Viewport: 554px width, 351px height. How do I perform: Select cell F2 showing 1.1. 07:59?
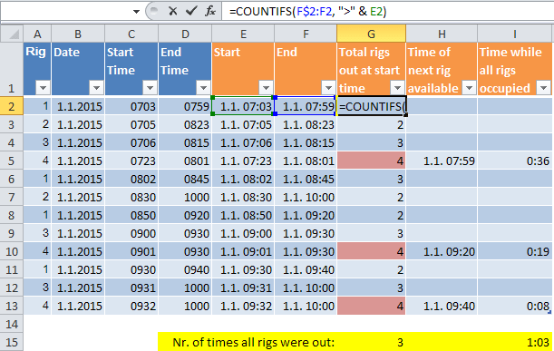coord(306,106)
